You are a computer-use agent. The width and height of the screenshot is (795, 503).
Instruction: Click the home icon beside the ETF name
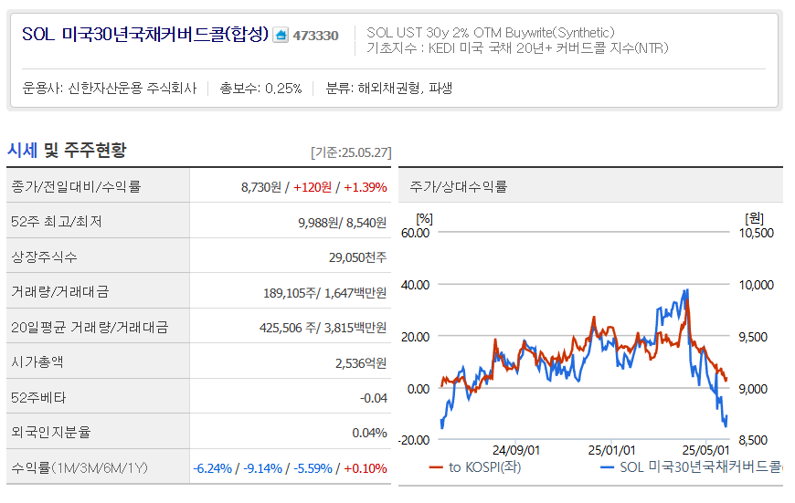pyautogui.click(x=281, y=35)
